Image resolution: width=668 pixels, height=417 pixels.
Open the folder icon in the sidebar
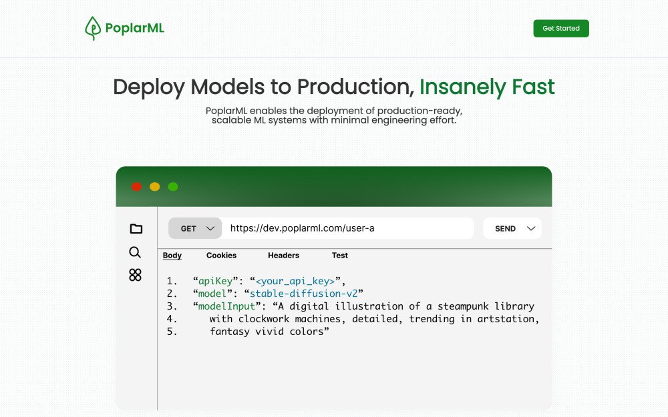(x=136, y=229)
